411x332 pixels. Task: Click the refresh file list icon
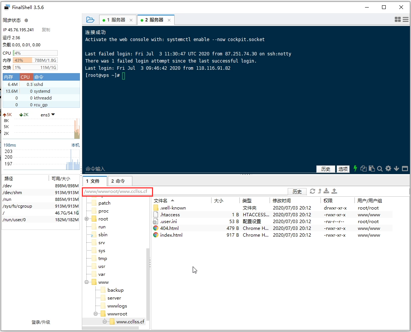[x=312, y=191]
